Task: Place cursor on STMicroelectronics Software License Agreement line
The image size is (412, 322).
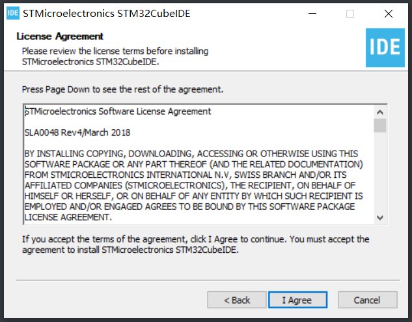Action: [x=118, y=111]
